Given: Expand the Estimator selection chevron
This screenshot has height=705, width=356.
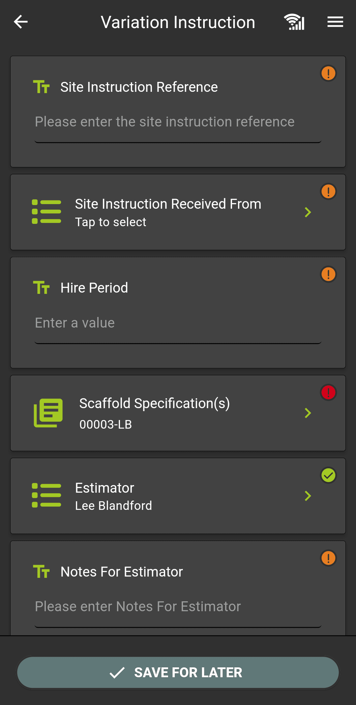Looking at the screenshot, I should pos(308,496).
